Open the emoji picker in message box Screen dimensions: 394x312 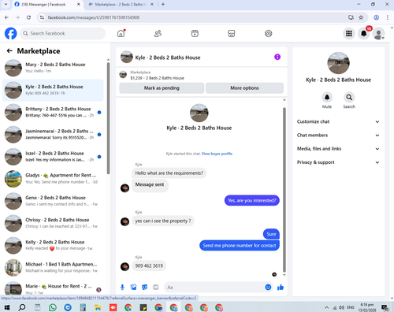point(268,288)
